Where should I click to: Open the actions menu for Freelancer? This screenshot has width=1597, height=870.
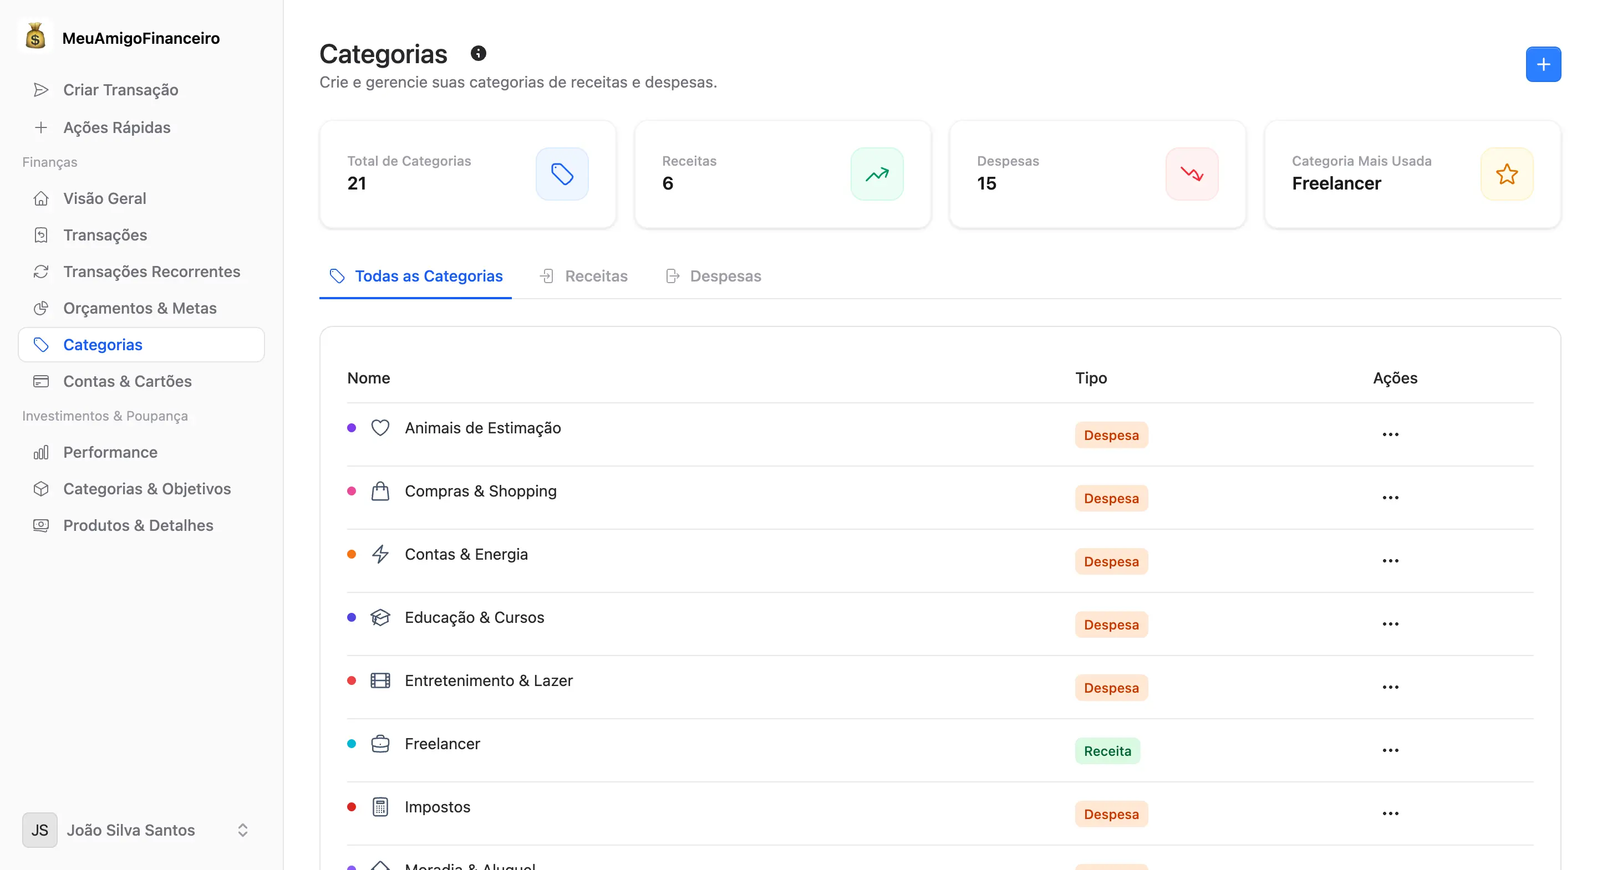click(x=1391, y=750)
